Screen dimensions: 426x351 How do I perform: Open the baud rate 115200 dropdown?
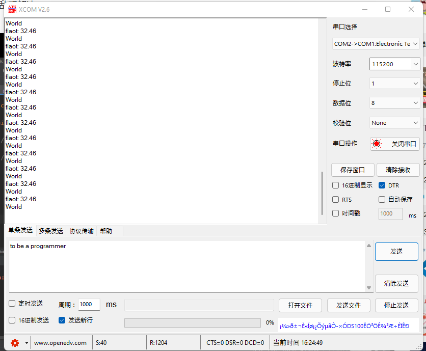(x=394, y=64)
